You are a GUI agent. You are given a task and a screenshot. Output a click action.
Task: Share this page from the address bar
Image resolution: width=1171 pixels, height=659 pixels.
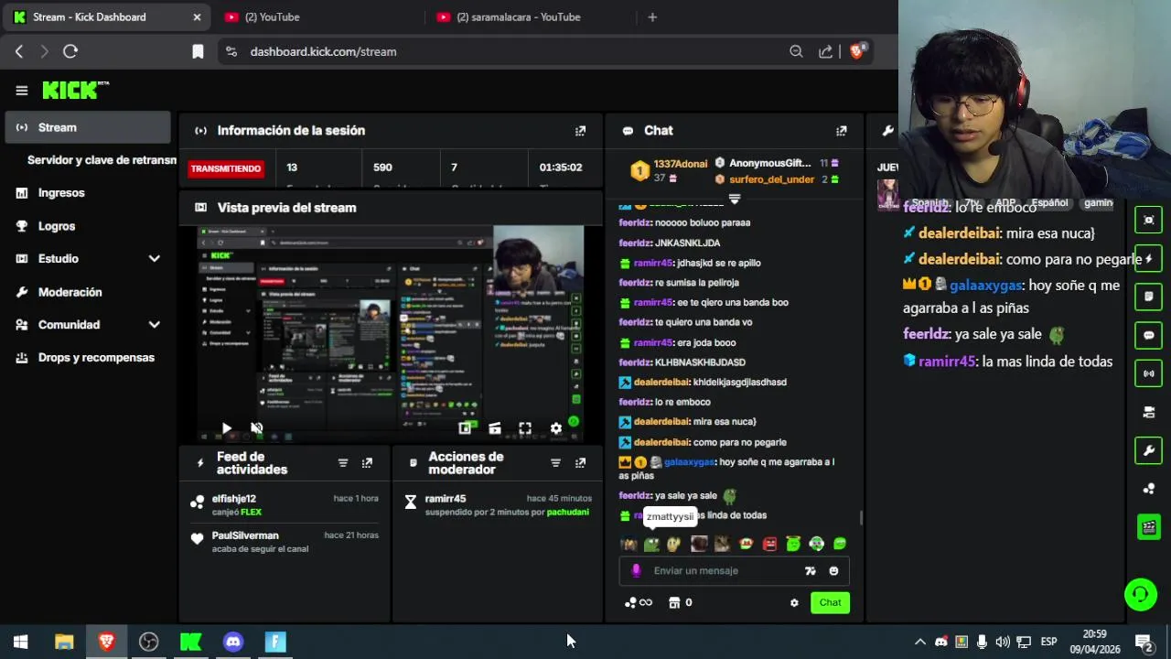click(825, 51)
